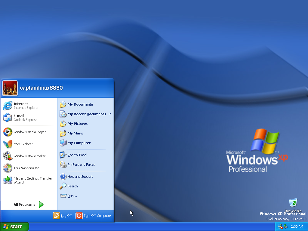This screenshot has height=231, width=308.
Task: Click the chess user account picture
Action: [10, 88]
